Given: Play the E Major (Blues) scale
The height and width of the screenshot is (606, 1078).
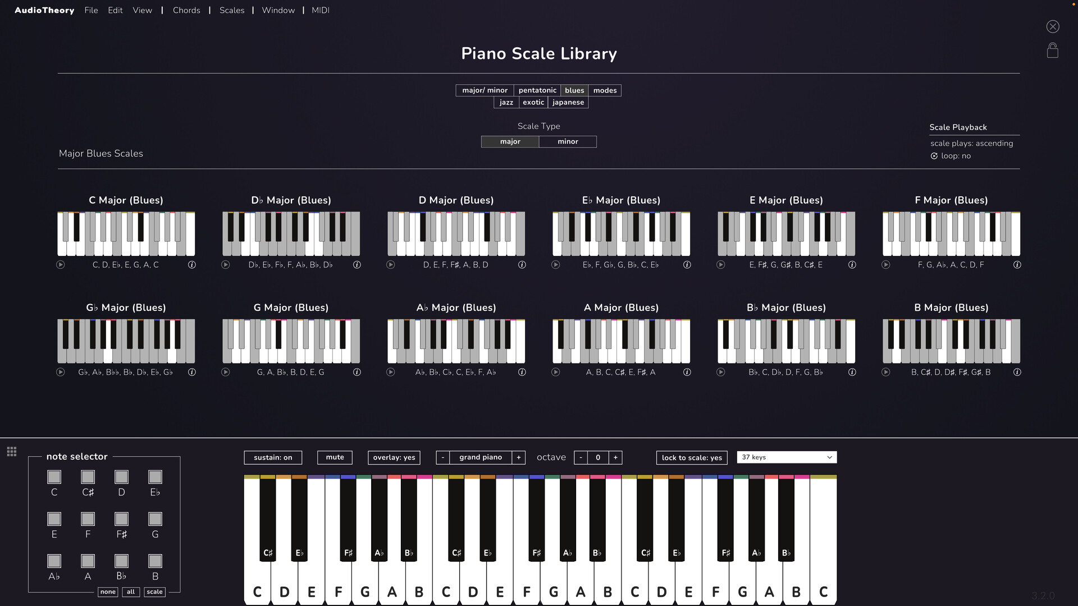Looking at the screenshot, I should point(721,265).
